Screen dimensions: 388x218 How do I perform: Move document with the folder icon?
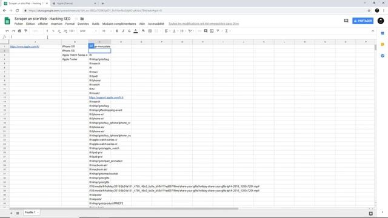point(82,19)
